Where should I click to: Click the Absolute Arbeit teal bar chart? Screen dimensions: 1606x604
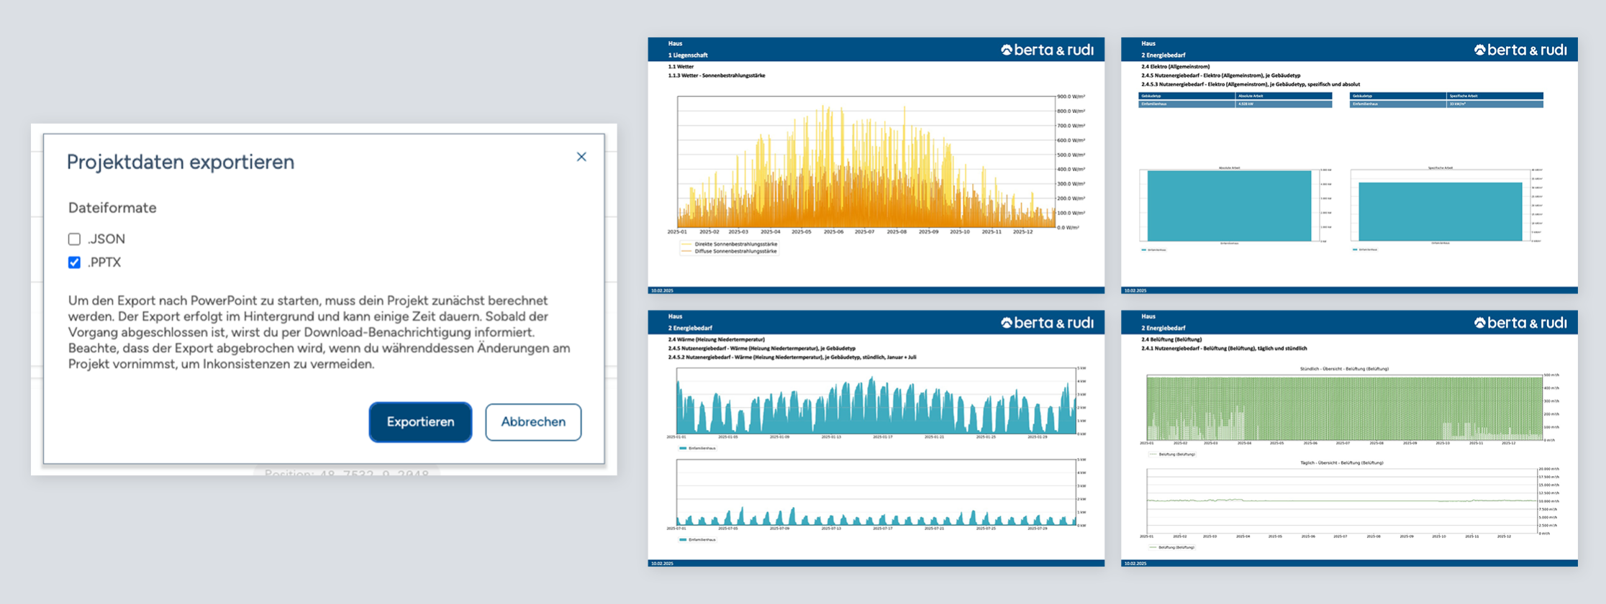point(1229,206)
